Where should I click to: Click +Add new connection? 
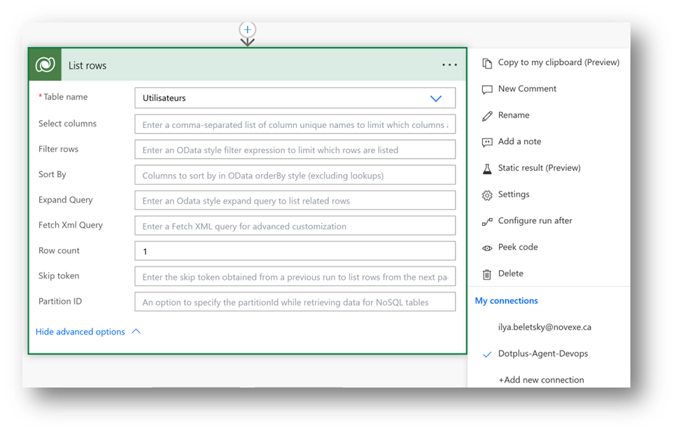(541, 380)
